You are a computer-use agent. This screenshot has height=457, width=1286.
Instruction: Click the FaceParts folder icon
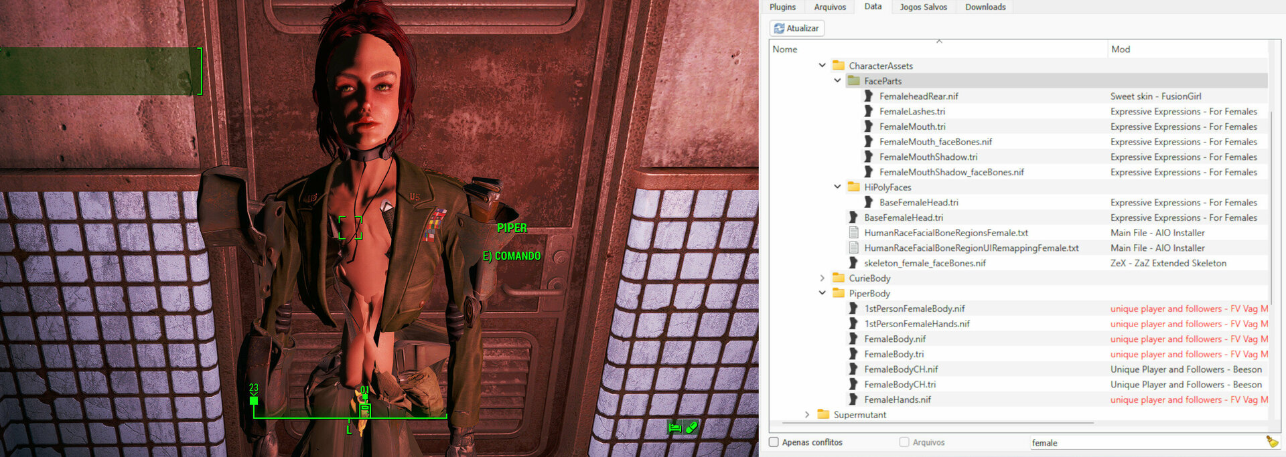pos(854,81)
